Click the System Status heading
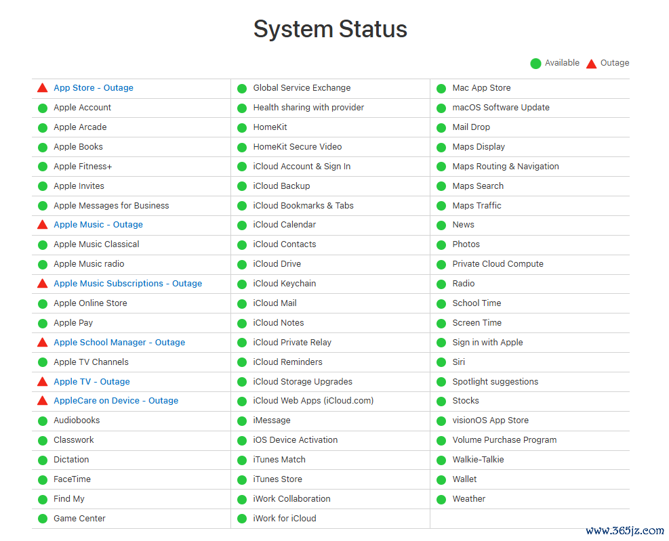This screenshot has height=541, width=669. [x=330, y=29]
